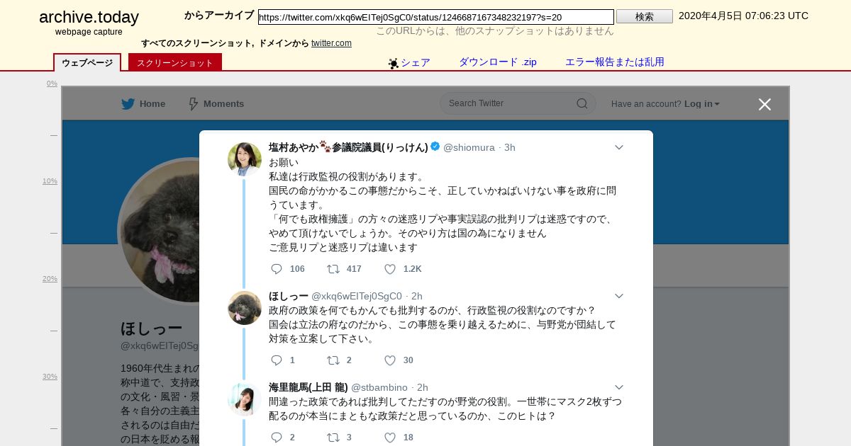The width and height of the screenshot is (851, 446).
Task: Click エラー報告または乱用 link
Action: tap(615, 62)
